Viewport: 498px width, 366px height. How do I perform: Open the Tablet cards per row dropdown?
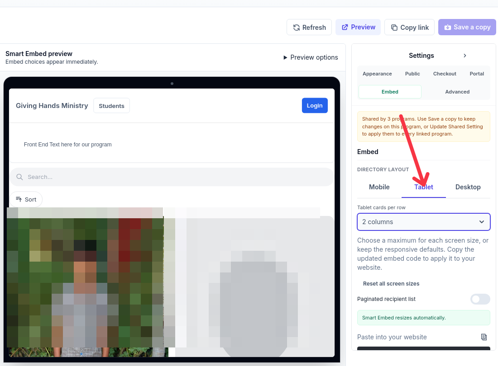[x=424, y=222]
